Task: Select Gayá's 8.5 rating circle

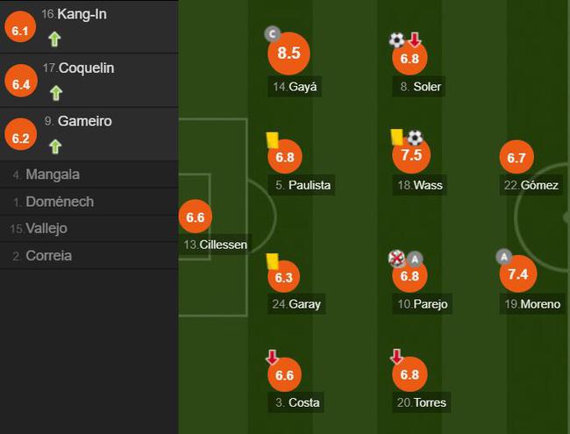Action: [289, 53]
